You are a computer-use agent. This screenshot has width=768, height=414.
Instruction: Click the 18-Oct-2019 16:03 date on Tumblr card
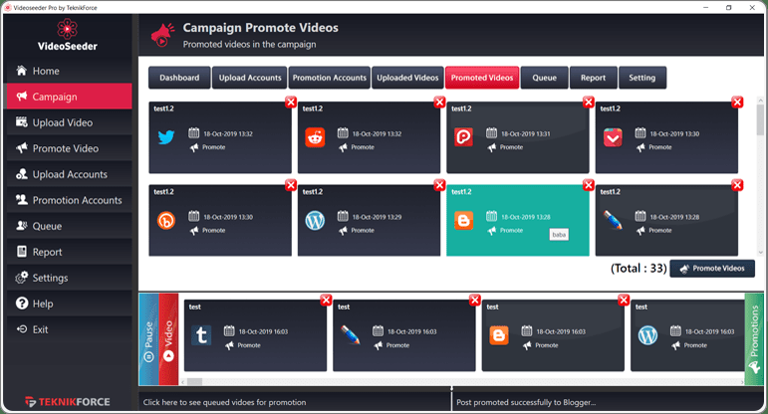click(263, 331)
